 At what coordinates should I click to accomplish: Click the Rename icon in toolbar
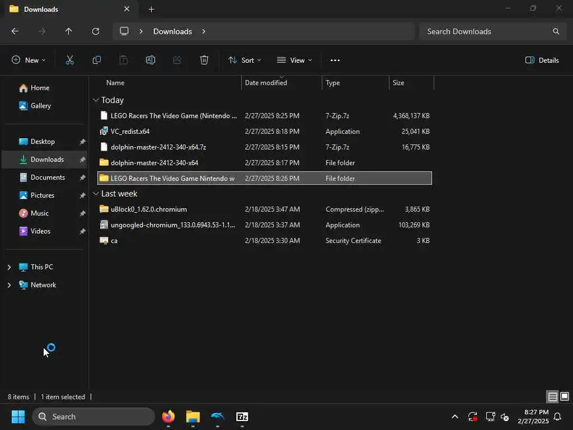point(150,60)
